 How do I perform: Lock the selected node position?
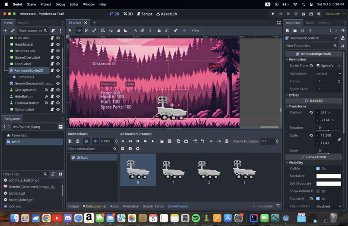tap(159, 31)
